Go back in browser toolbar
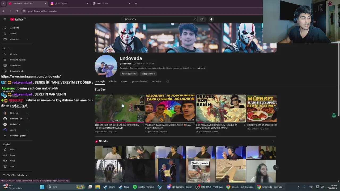Image resolution: width=340 pixels, height=191 pixels. coord(4,11)
